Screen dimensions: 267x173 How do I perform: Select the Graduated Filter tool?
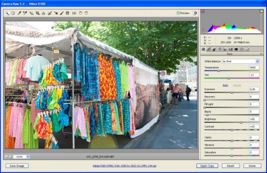[68, 13]
